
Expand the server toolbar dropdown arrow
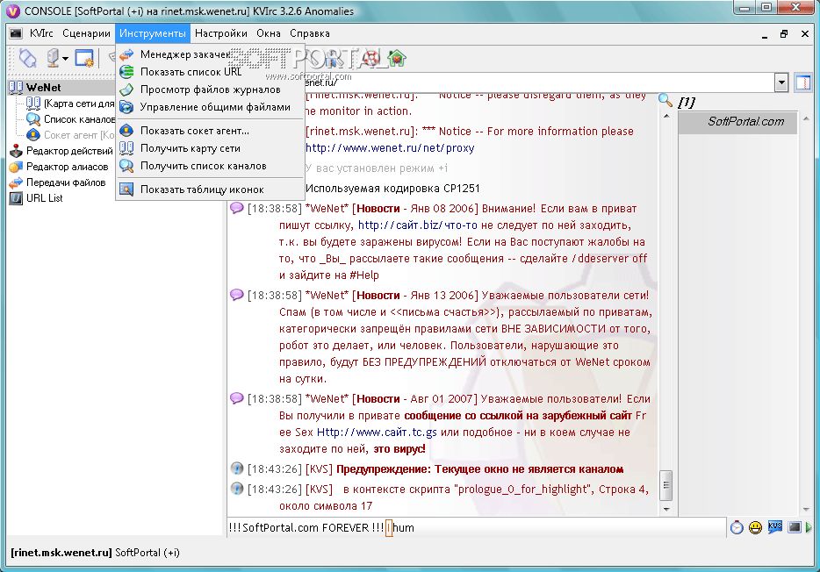[65, 58]
